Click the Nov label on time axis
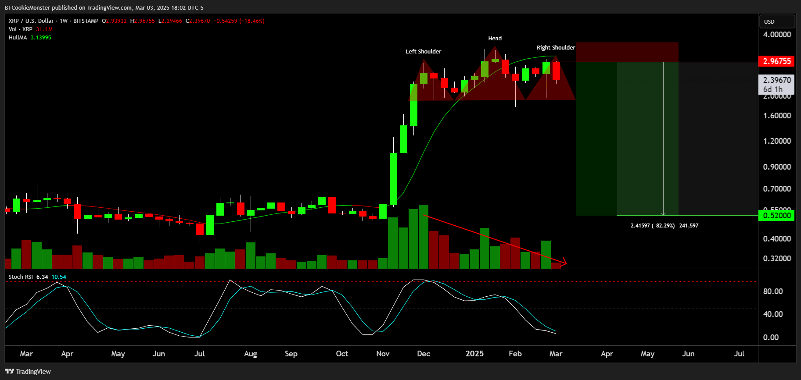The height and width of the screenshot is (380, 801). (383, 353)
